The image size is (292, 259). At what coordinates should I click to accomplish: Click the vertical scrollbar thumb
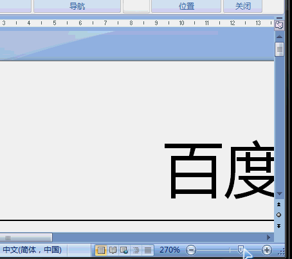click(279, 50)
